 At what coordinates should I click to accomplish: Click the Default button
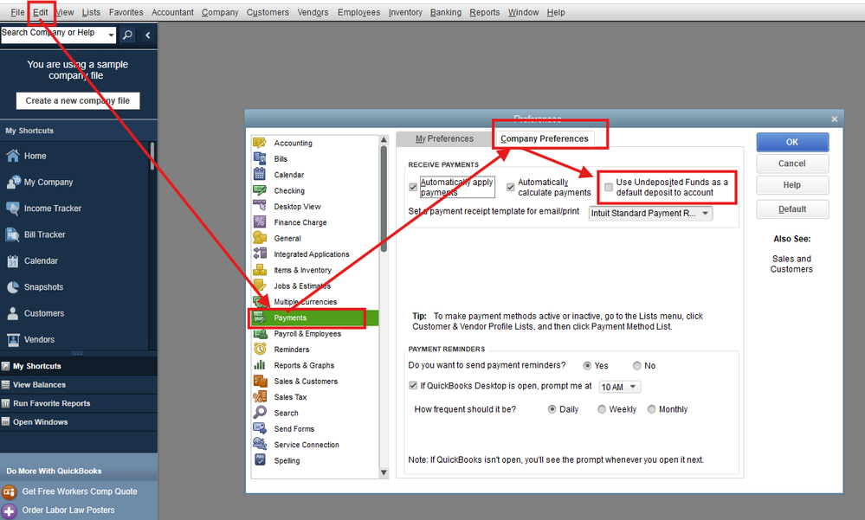click(x=792, y=209)
